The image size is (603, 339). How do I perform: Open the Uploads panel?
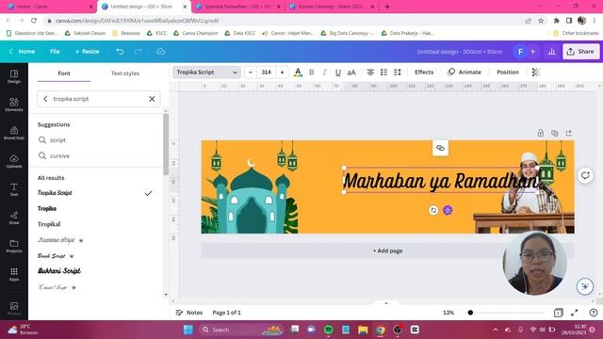point(14,161)
